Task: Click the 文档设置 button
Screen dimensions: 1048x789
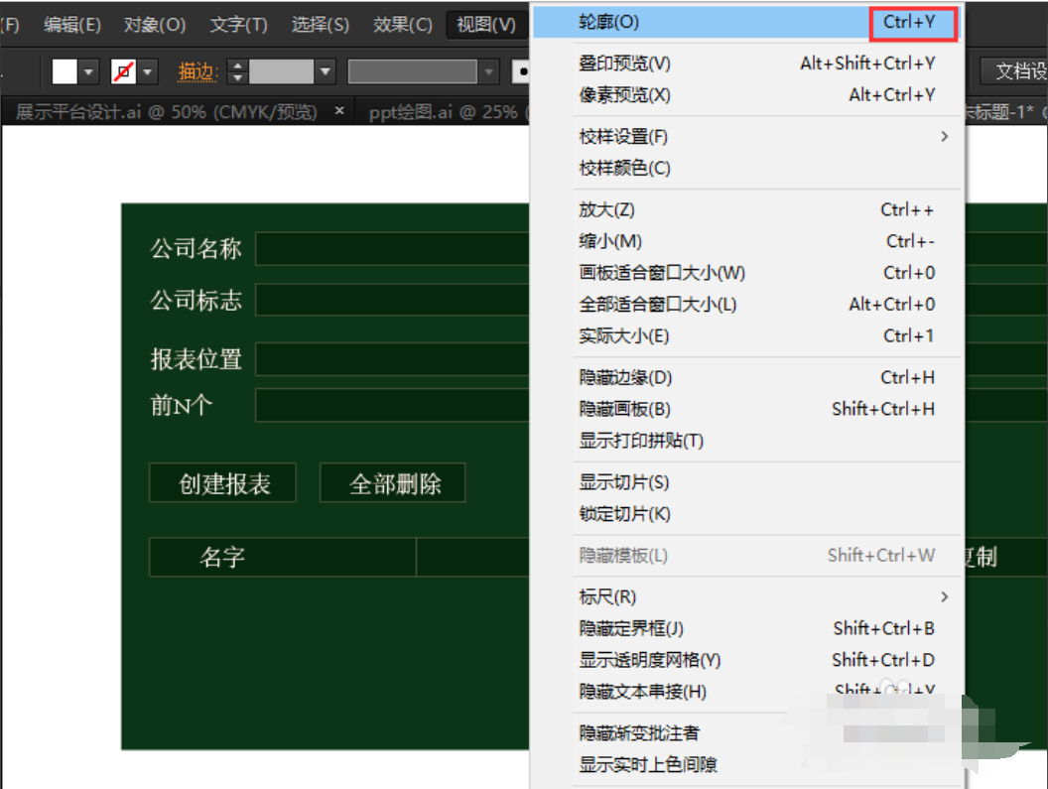Action: coord(1014,70)
